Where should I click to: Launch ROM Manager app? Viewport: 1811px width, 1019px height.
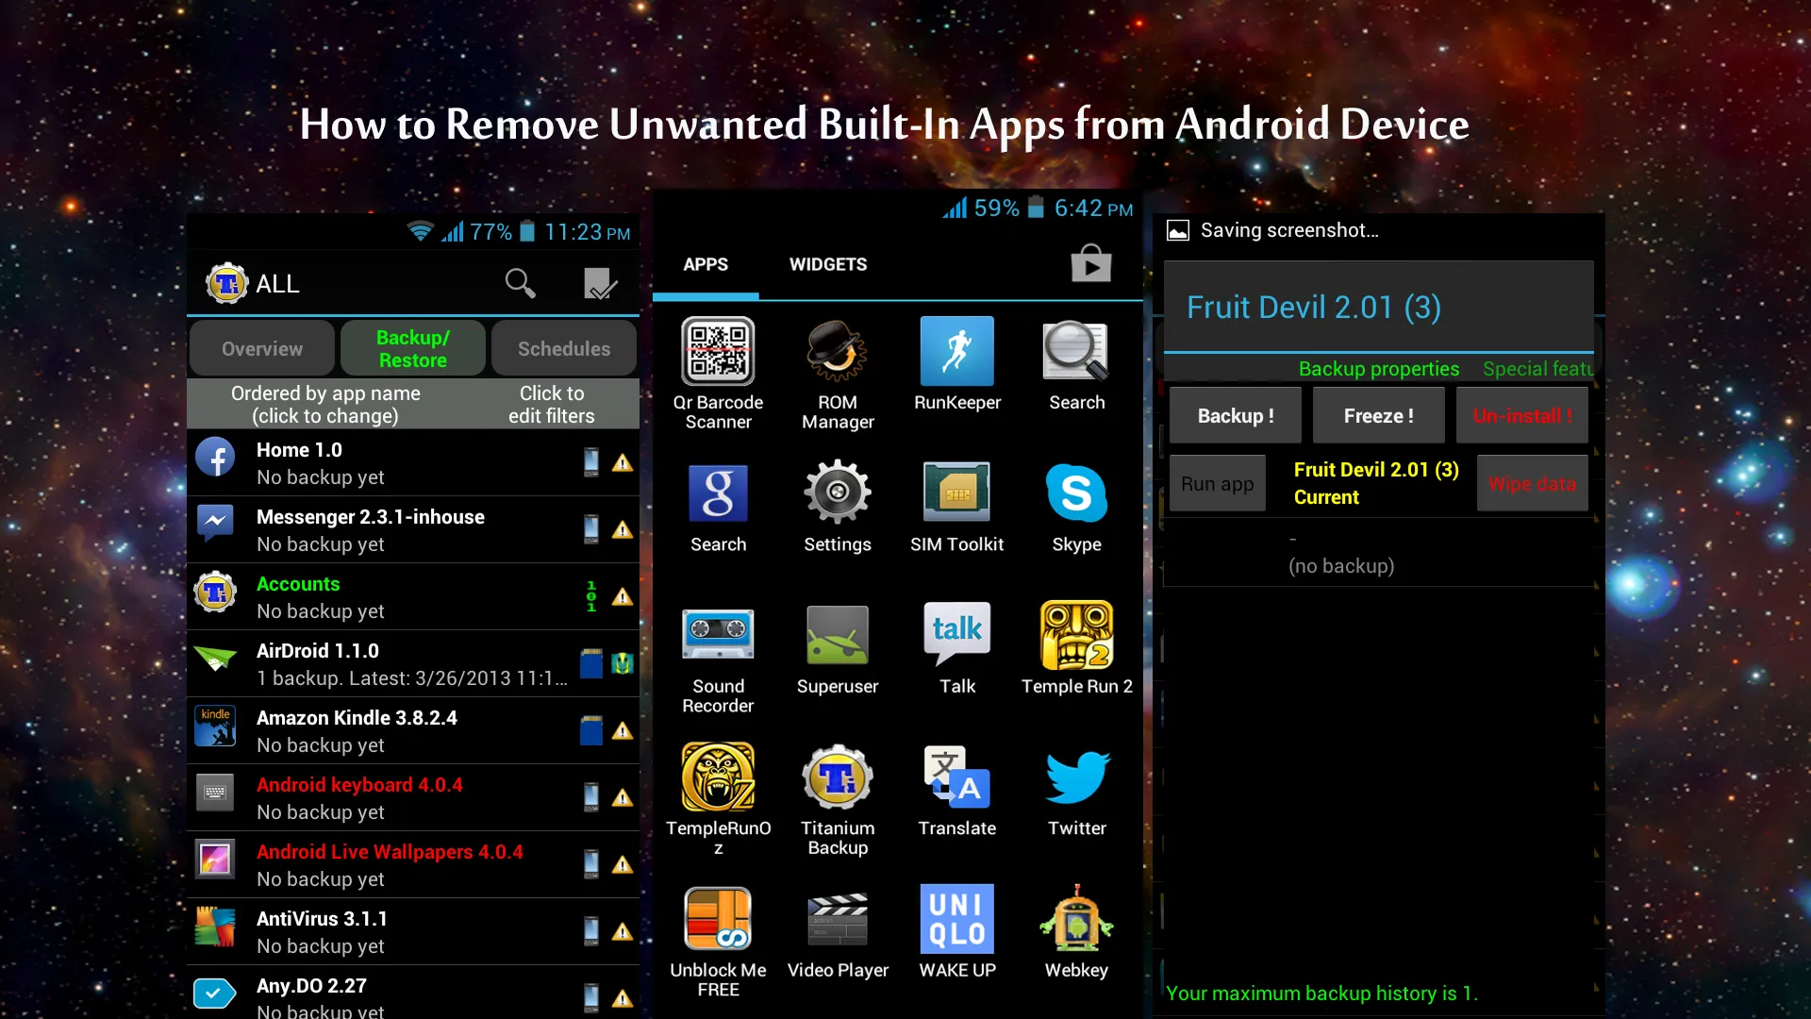point(838,374)
